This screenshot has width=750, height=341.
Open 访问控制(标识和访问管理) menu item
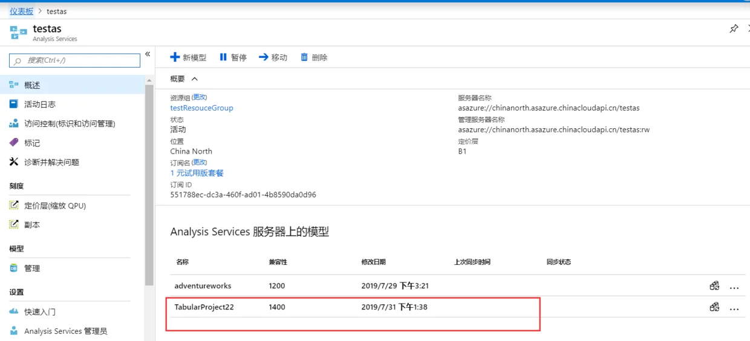[x=70, y=123]
